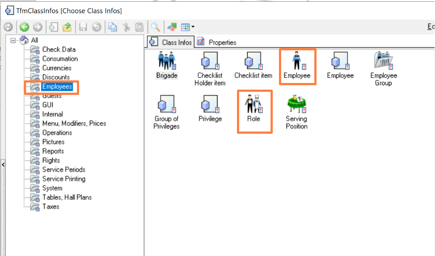Click the grey forward arrow icon

point(38,27)
